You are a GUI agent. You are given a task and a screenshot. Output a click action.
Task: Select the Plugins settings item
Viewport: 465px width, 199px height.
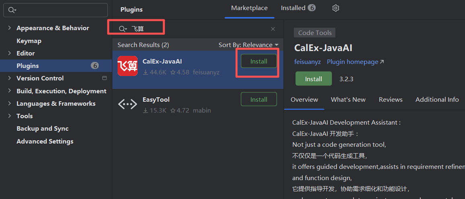[x=56, y=66]
